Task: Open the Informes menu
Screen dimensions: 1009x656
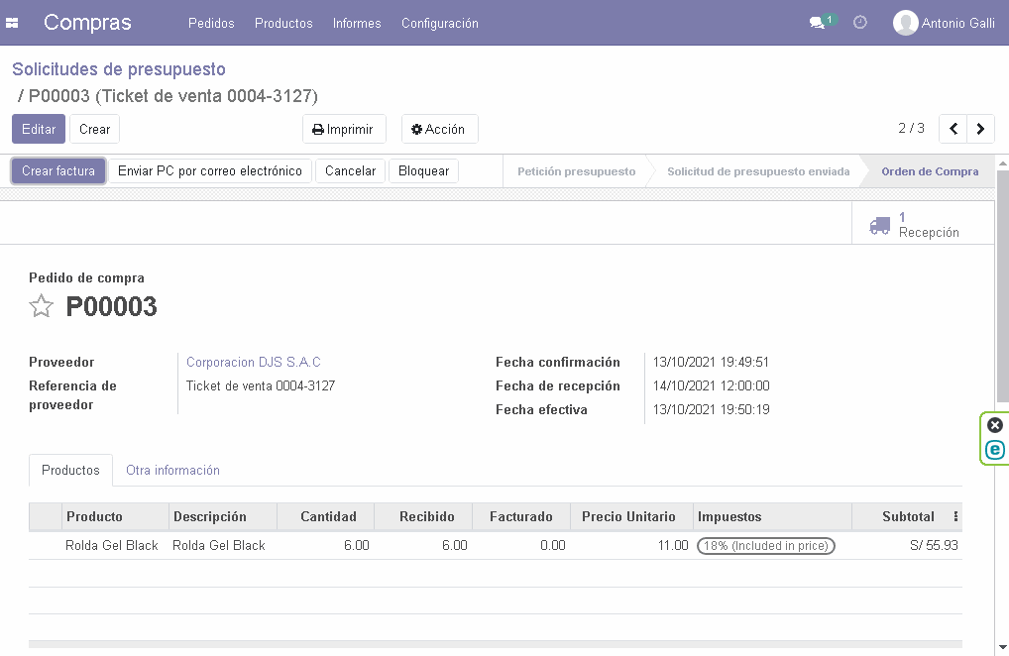Action: point(357,23)
